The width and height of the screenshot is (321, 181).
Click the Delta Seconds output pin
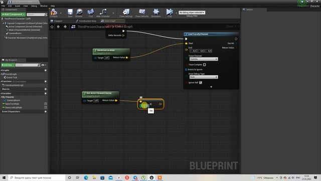tap(123, 35)
